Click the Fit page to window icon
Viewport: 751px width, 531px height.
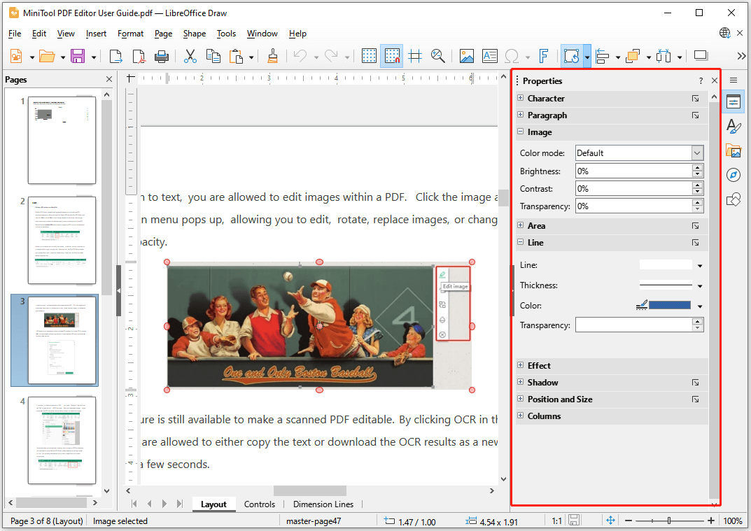tap(610, 521)
